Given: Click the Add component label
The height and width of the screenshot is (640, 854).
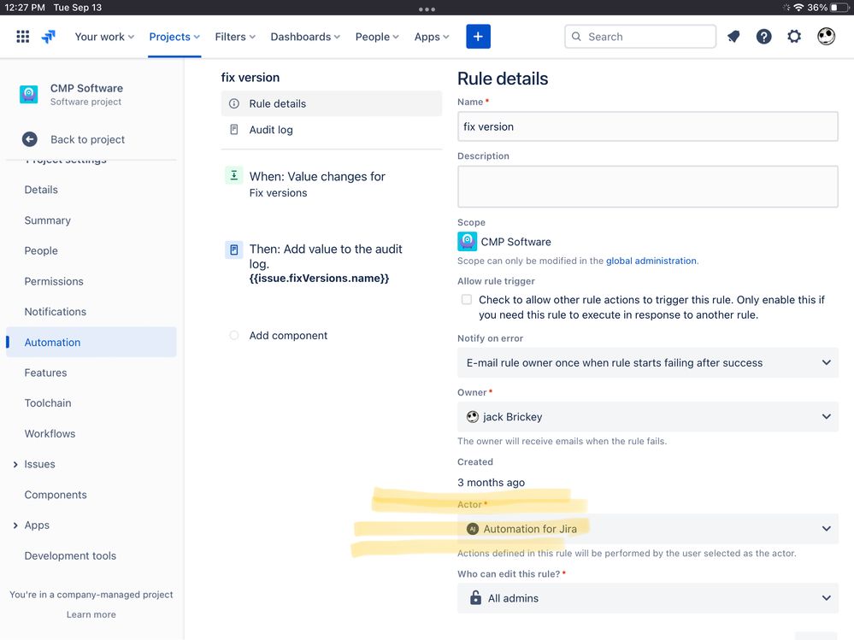Looking at the screenshot, I should 289,335.
